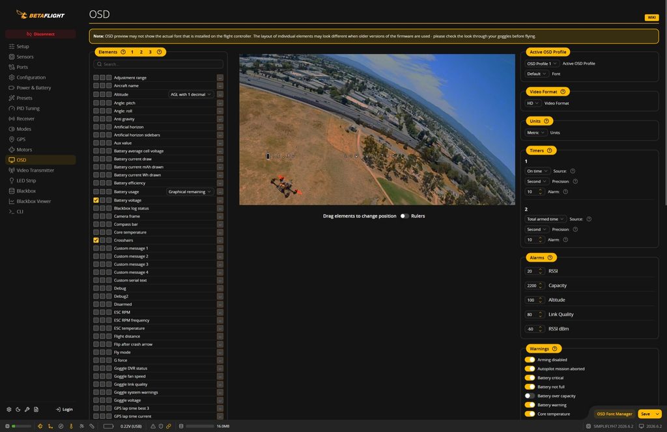Click Timer 2 Alarm help icon

click(x=565, y=239)
